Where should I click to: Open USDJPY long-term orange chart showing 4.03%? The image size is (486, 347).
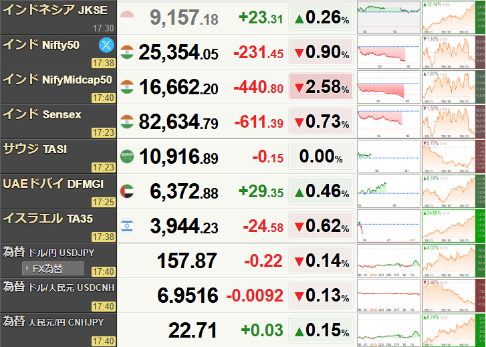[454, 261]
